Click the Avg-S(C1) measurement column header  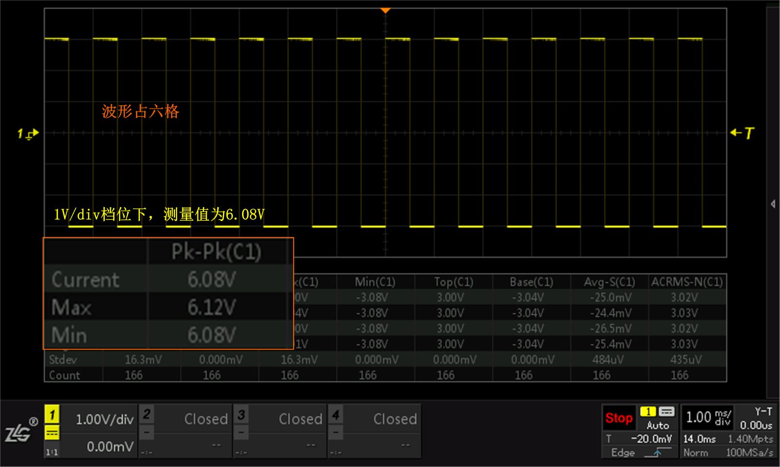click(x=609, y=281)
